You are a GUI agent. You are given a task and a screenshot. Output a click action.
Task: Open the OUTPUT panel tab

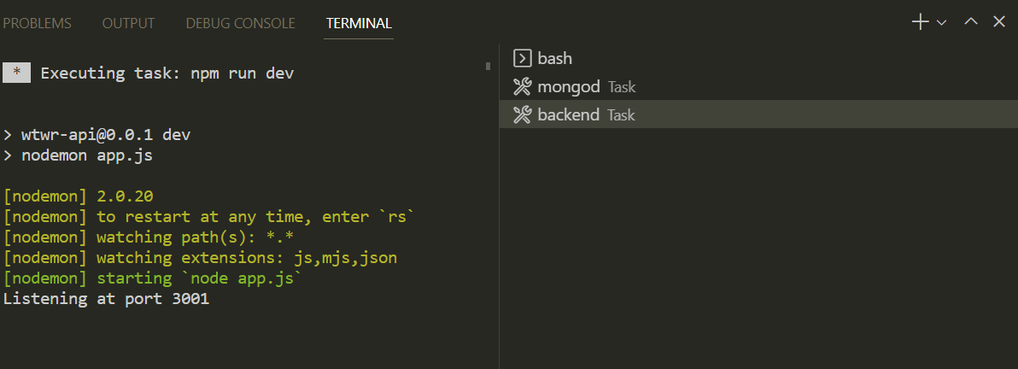coord(128,23)
